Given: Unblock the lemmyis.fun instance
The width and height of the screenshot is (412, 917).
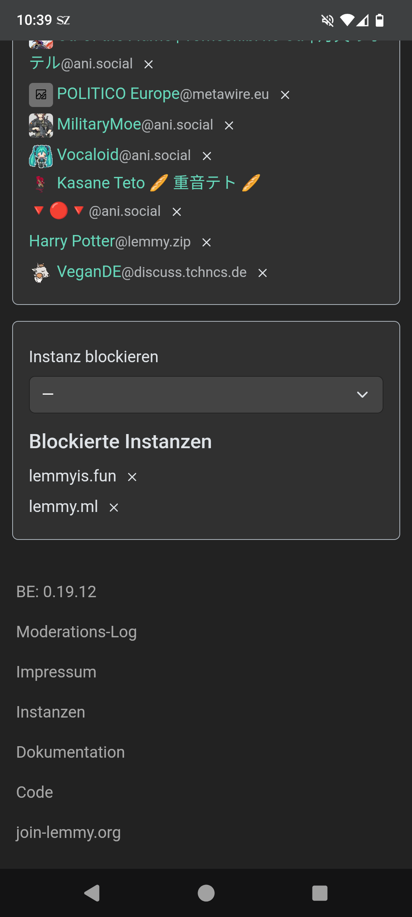Looking at the screenshot, I should [132, 477].
